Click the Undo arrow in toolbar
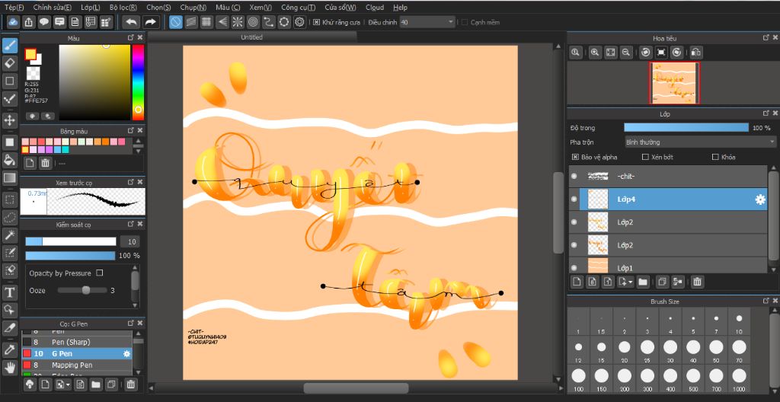 131,22
